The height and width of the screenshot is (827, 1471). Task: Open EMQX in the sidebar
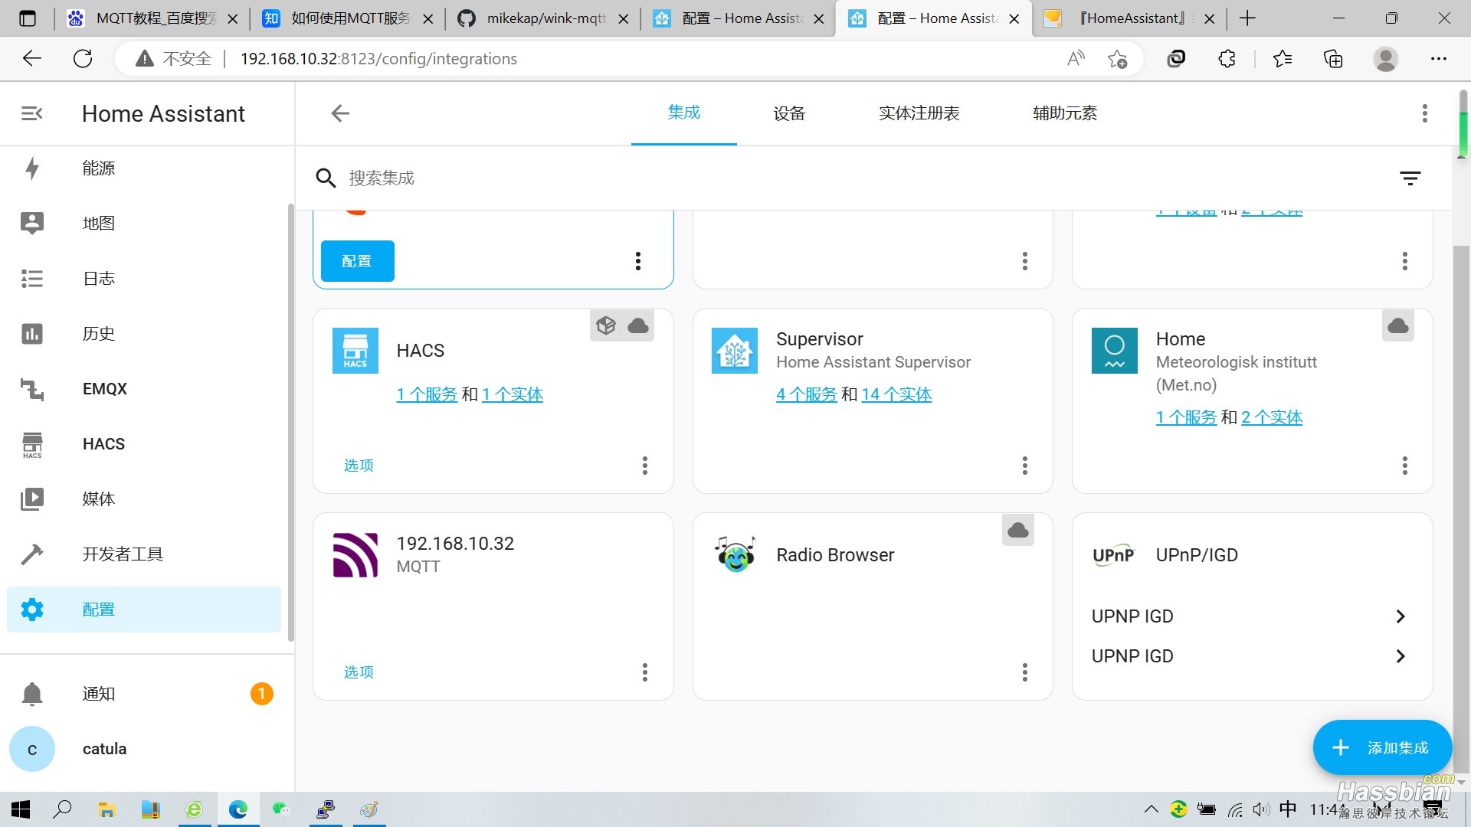[144, 389]
